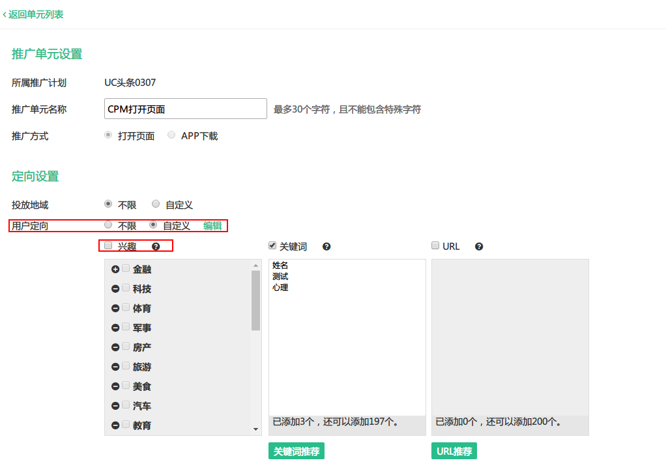The height and width of the screenshot is (469, 666).
Task: Select 不限 for 用户定向
Action: (108, 225)
